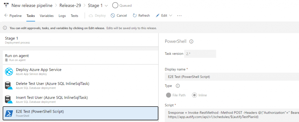Open Release-29 breadcrumb link
The height and width of the screenshot is (122, 299).
coord(70,6)
